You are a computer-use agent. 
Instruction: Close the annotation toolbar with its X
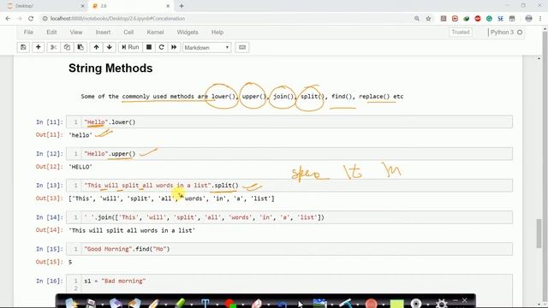click(x=464, y=300)
